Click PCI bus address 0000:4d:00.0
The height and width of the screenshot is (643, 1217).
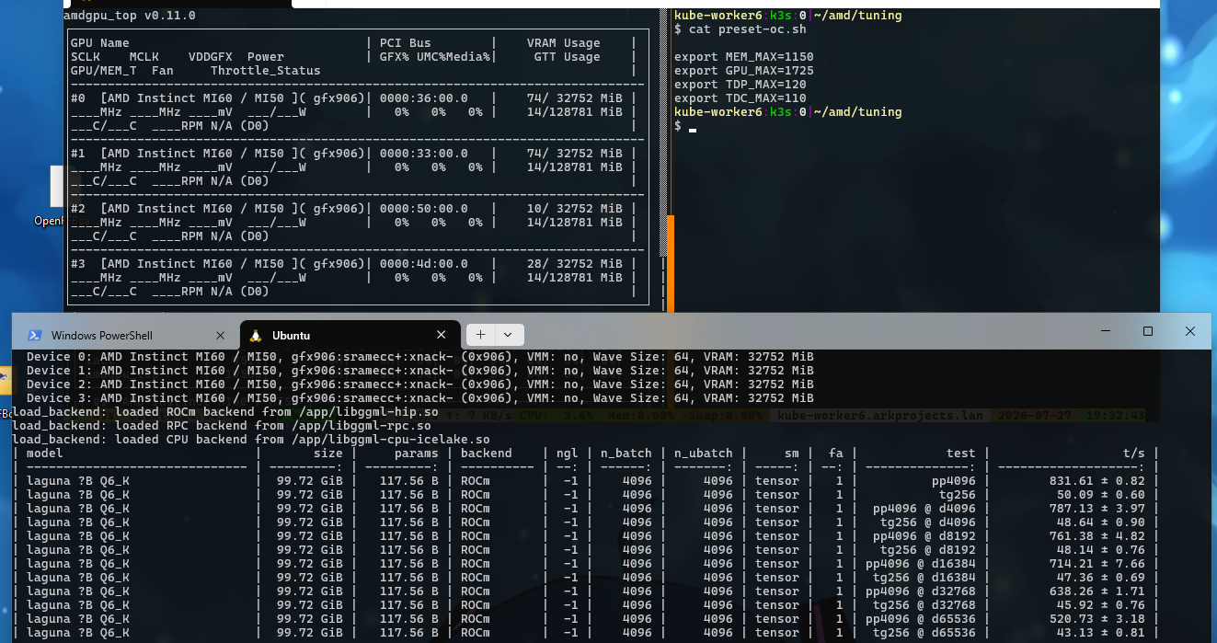tap(424, 264)
